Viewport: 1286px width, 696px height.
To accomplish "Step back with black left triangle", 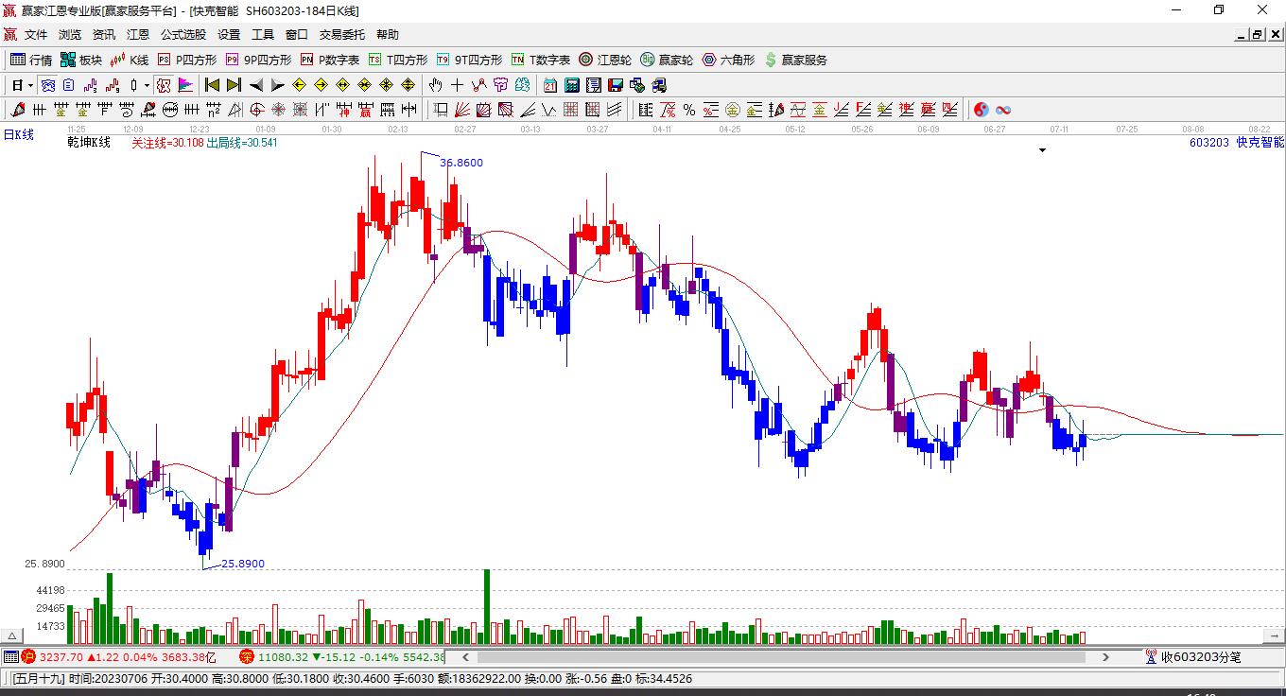I will pyautogui.click(x=256, y=85).
